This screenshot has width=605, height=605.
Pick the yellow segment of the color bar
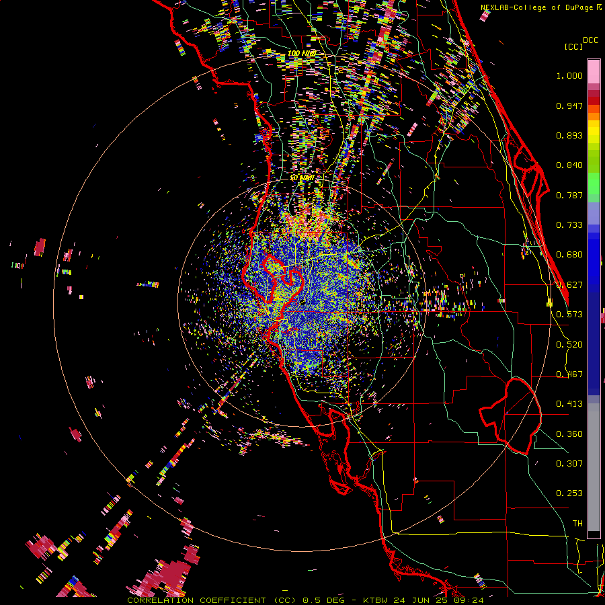point(594,132)
